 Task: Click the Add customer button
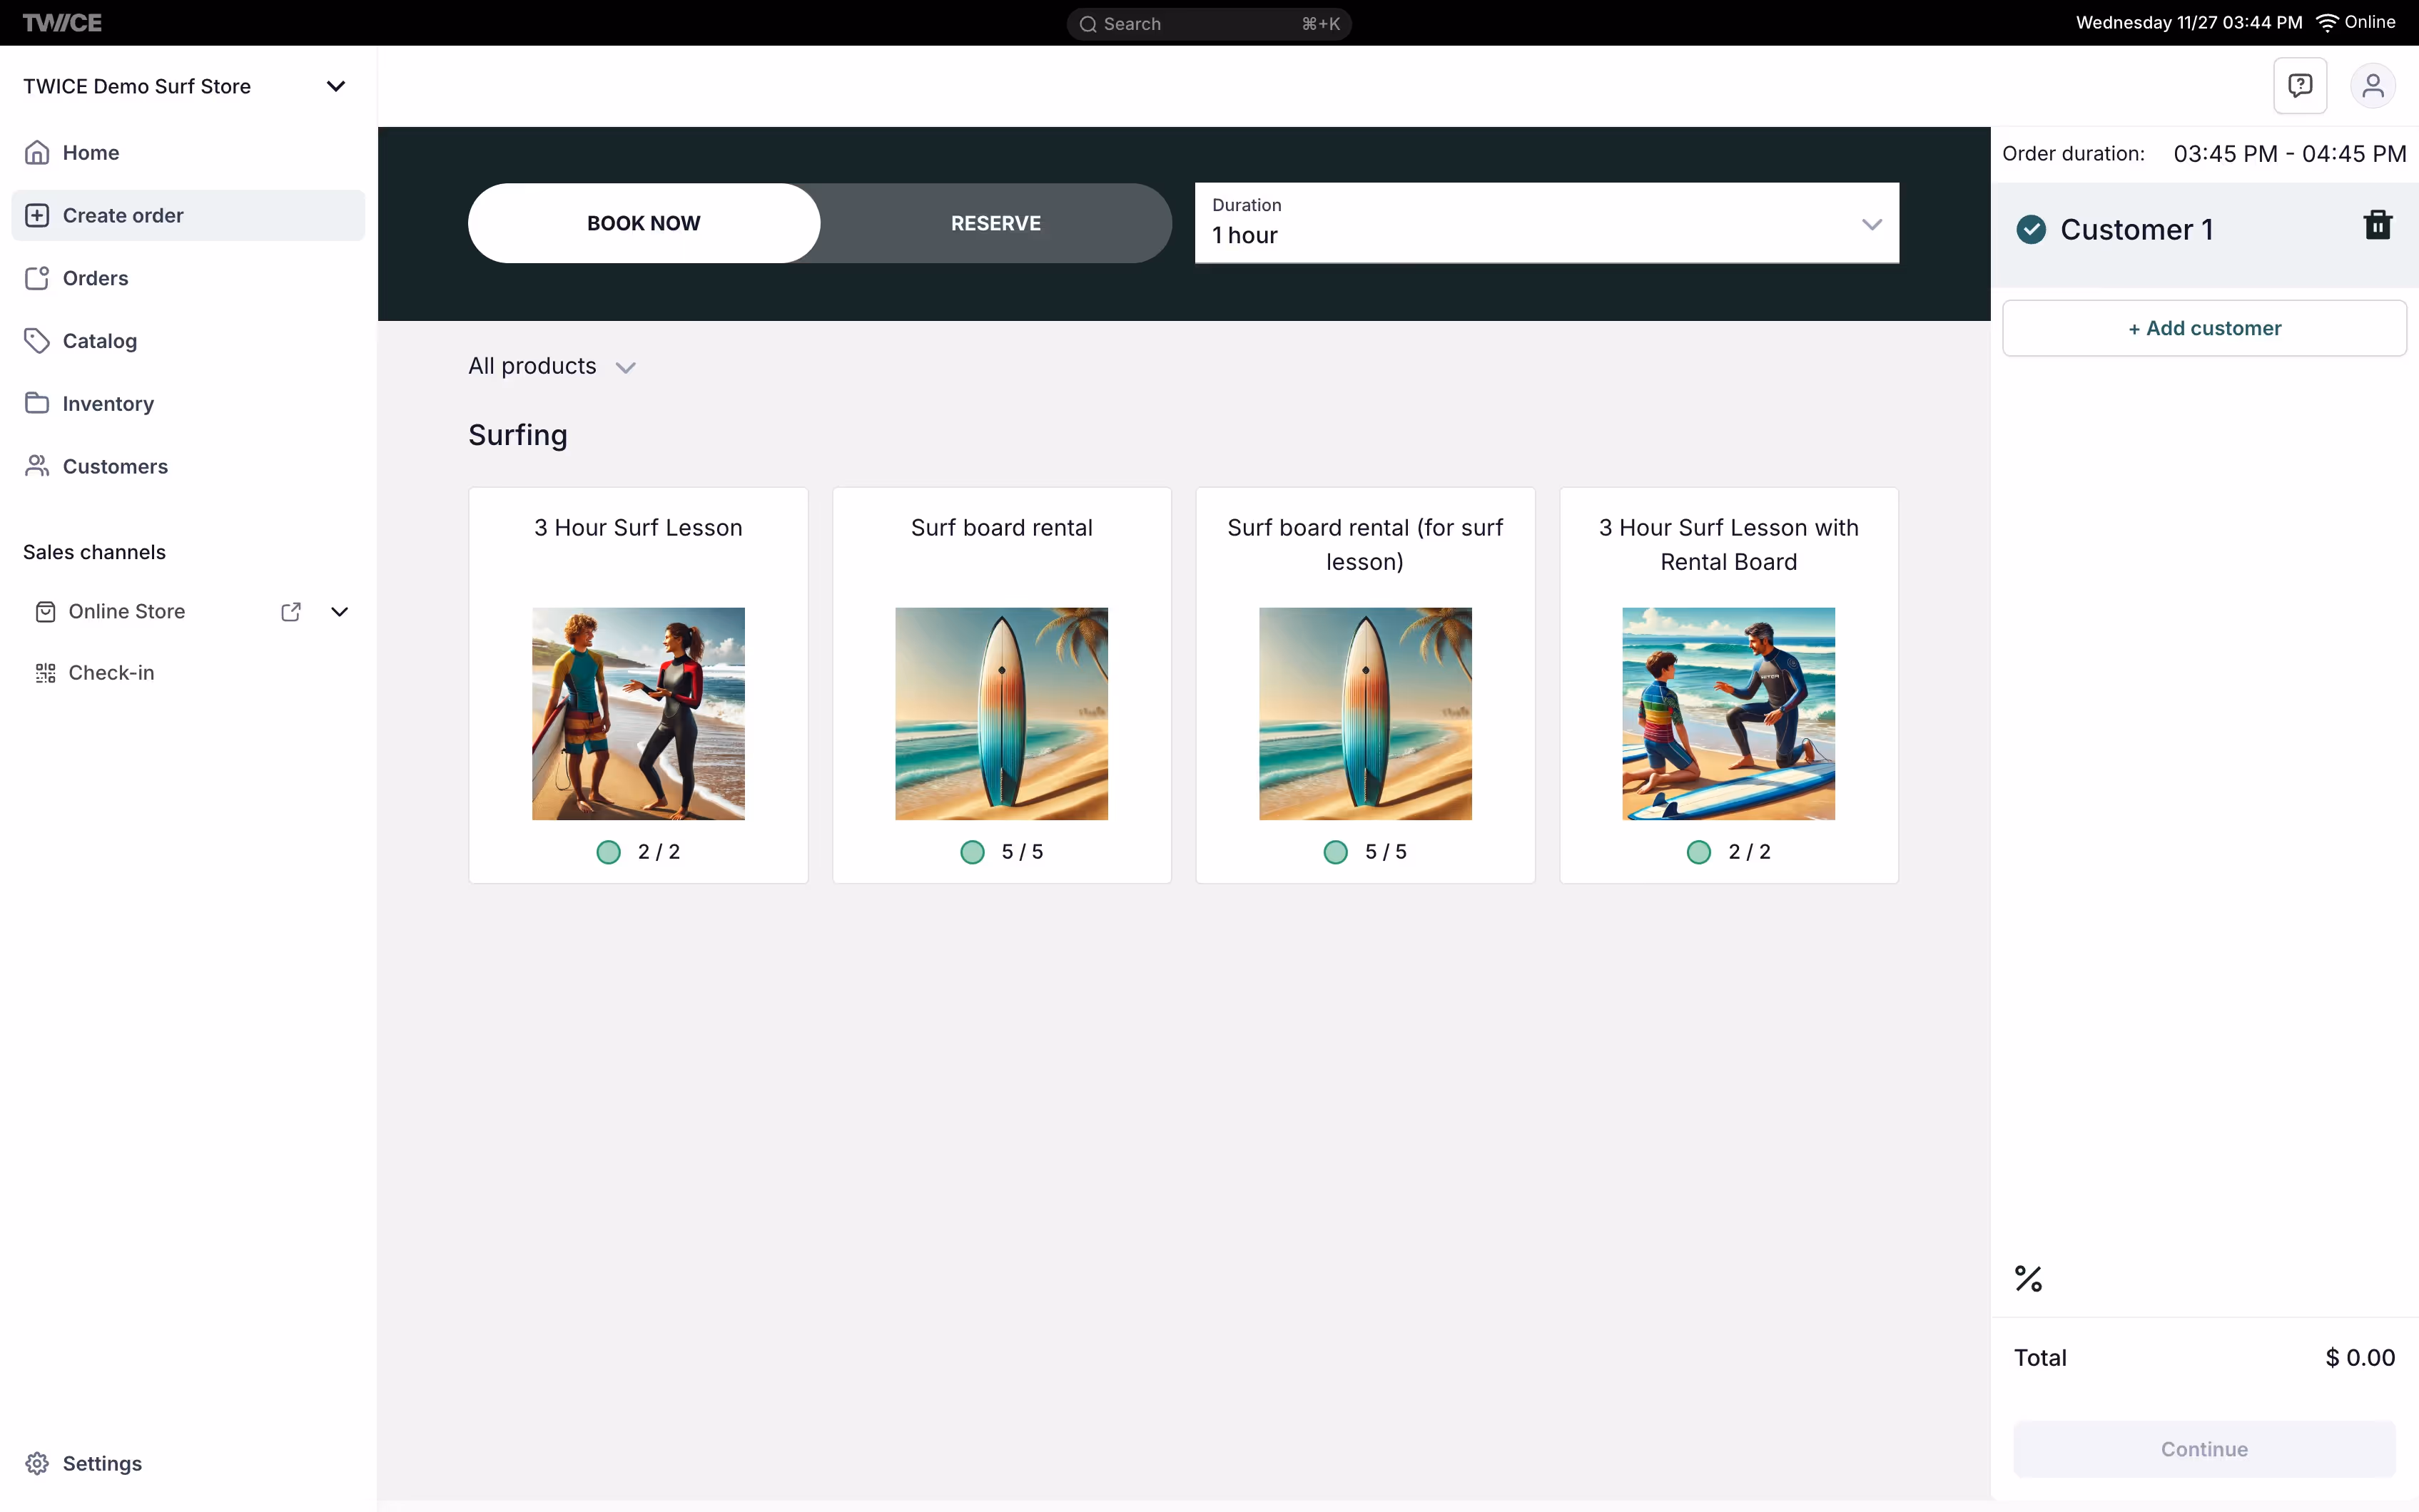(x=2204, y=328)
